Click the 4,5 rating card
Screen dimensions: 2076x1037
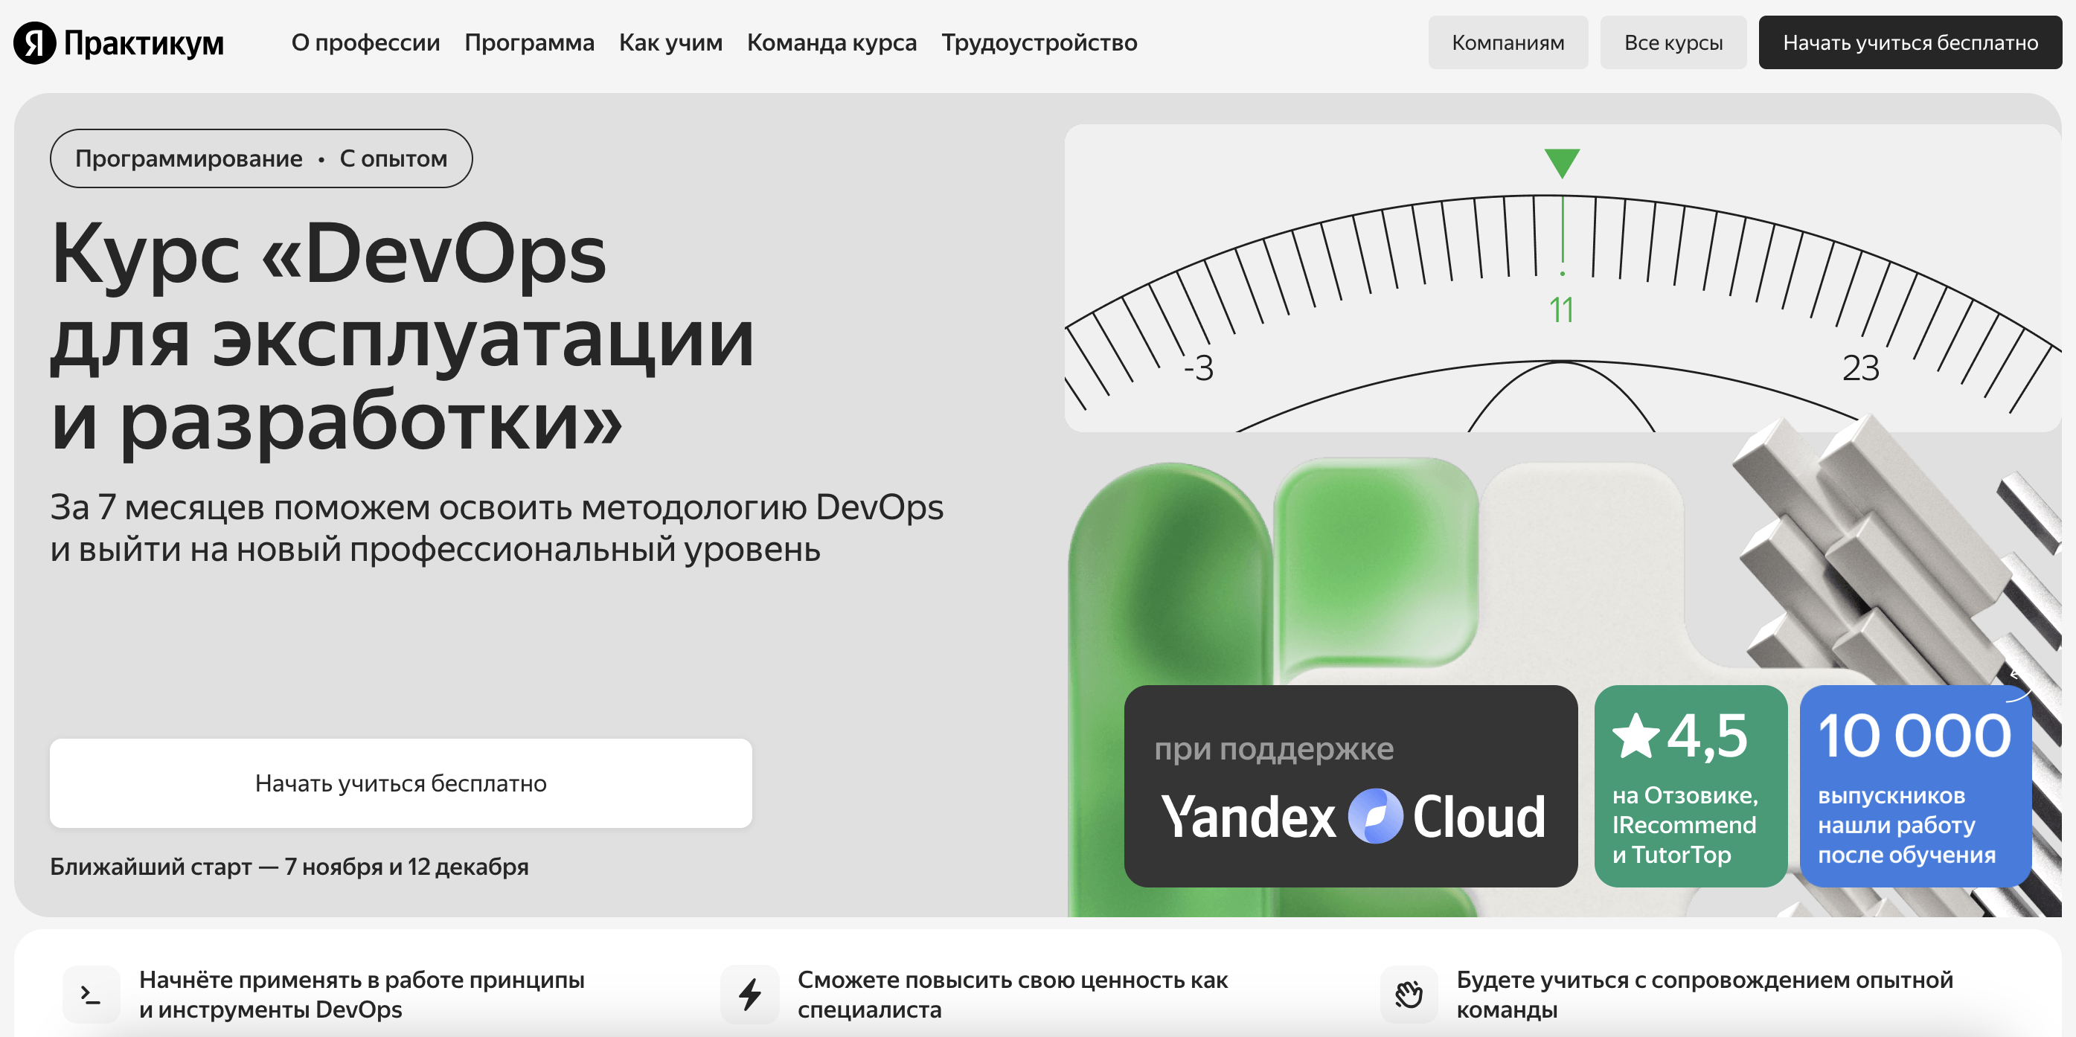point(1691,786)
